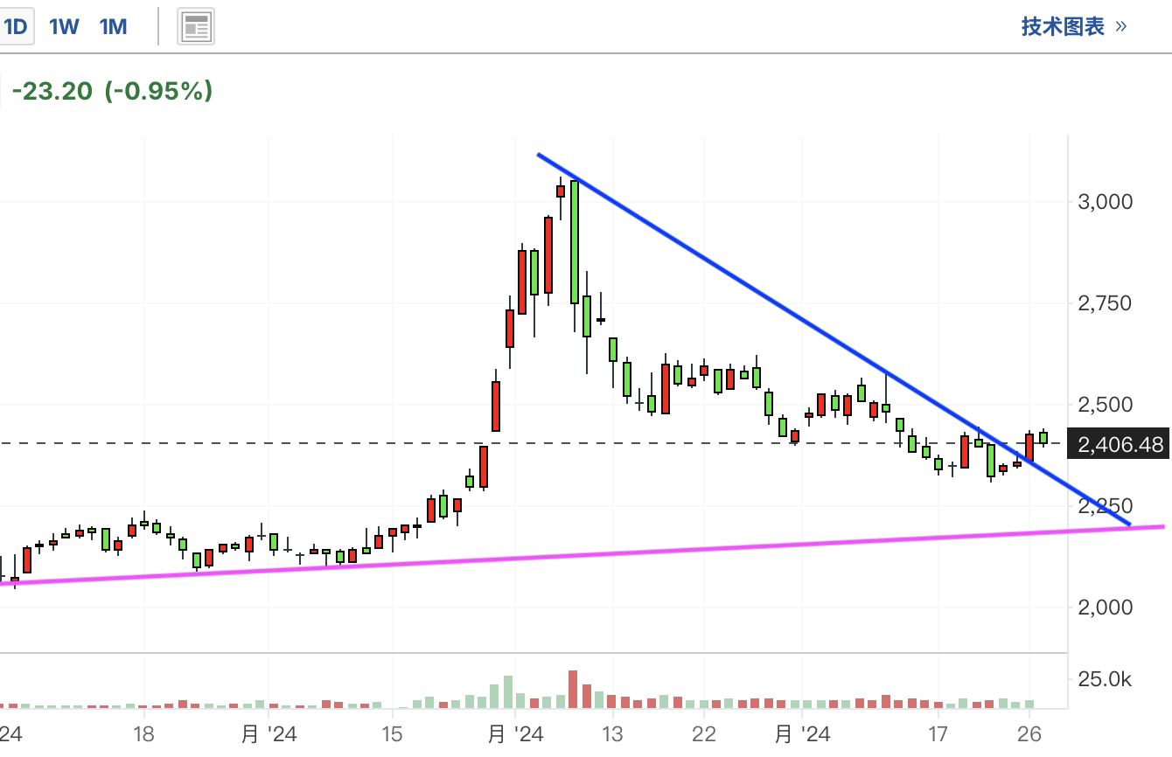Image resolution: width=1172 pixels, height=757 pixels.
Task: Click the date label 17 on time axis
Action: click(938, 733)
